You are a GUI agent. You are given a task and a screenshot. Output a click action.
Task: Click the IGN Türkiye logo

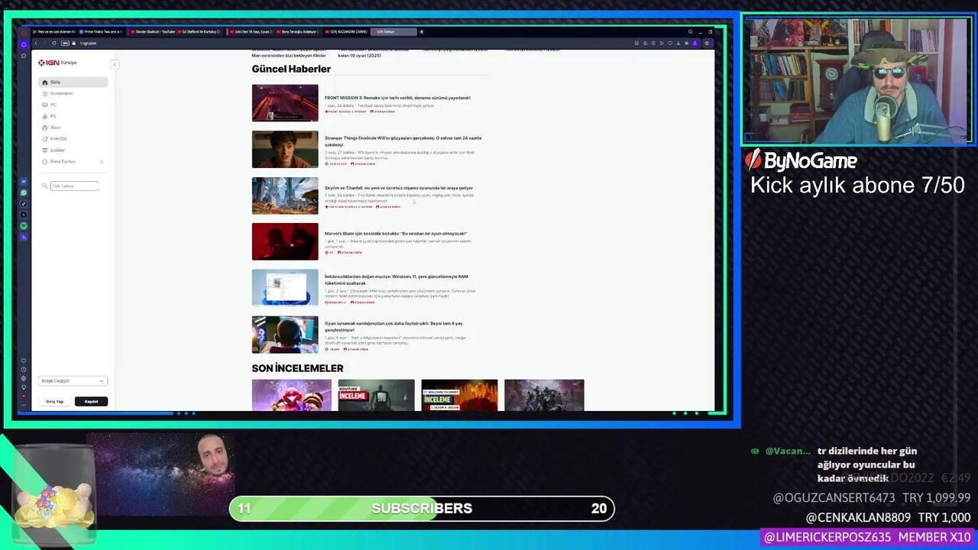click(57, 63)
